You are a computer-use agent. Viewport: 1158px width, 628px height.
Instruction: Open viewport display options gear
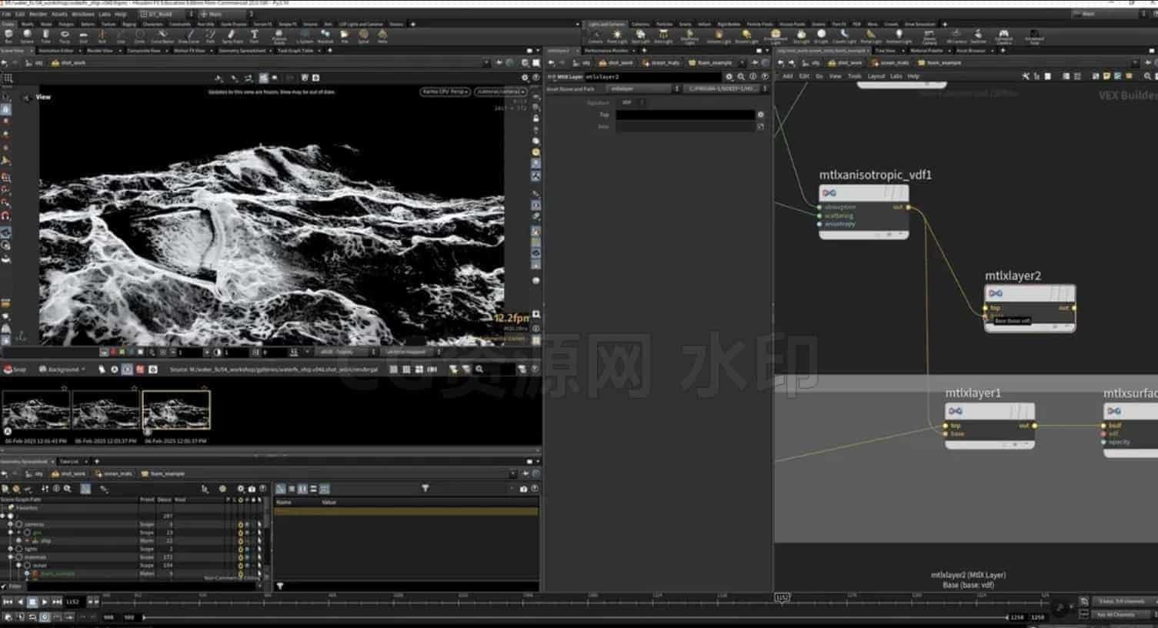[526, 78]
